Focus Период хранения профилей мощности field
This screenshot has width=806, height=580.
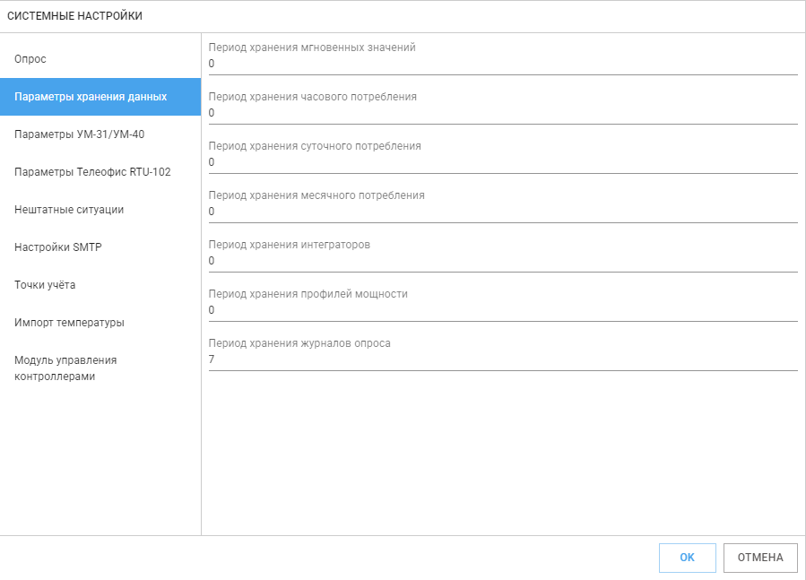503,310
